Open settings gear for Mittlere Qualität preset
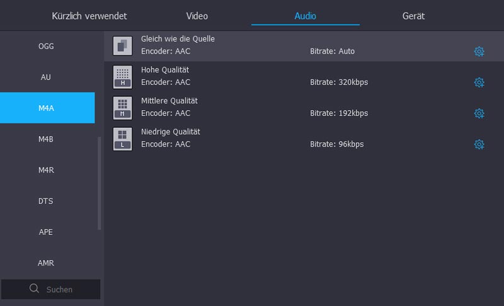504x306 pixels. tap(479, 113)
